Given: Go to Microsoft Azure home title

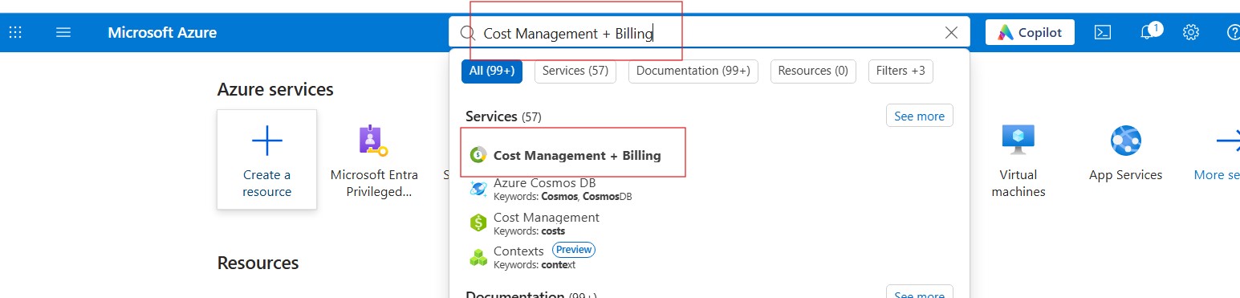Looking at the screenshot, I should [162, 33].
